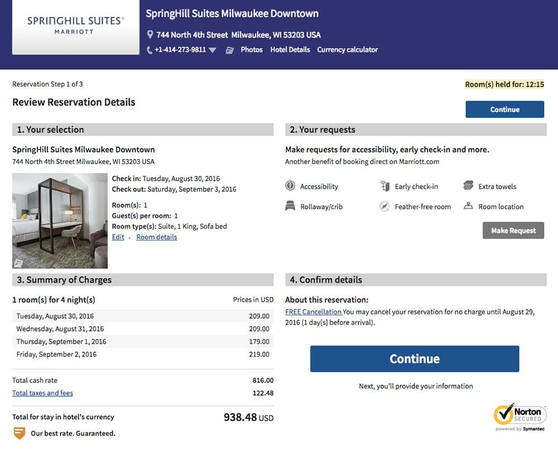Choose the Early check-in request icon
This screenshot has height=456, width=558.
384,186
